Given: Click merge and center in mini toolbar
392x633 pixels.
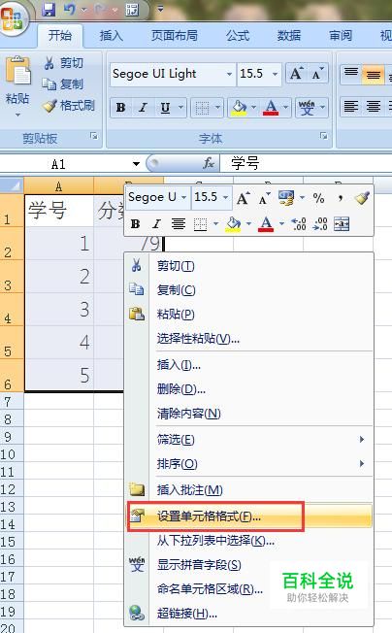Looking at the screenshot, I should tap(342, 224).
